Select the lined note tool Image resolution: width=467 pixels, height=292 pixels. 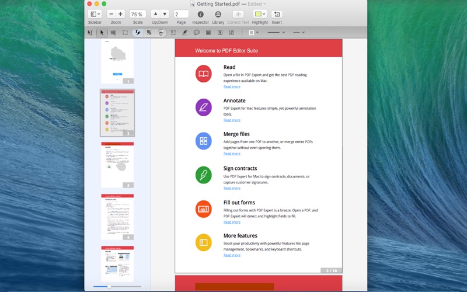coord(208,33)
